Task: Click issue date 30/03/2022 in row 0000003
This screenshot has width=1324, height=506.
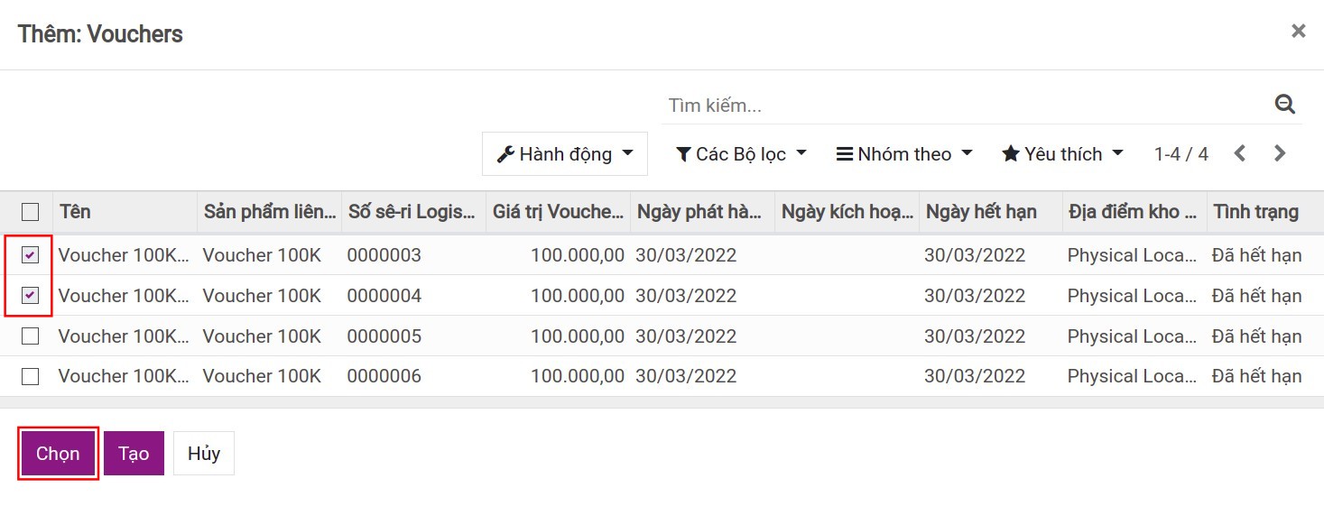Action: click(686, 255)
